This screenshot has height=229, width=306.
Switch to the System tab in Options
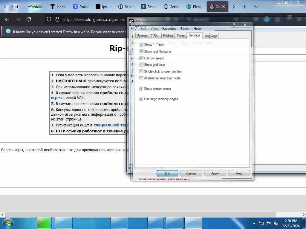pyautogui.click(x=142, y=36)
